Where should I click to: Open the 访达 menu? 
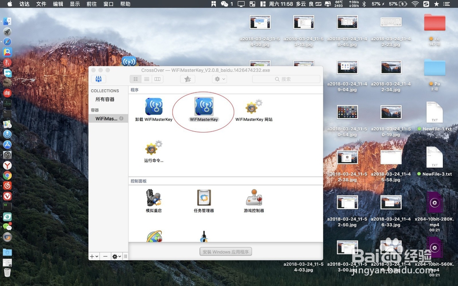click(24, 4)
